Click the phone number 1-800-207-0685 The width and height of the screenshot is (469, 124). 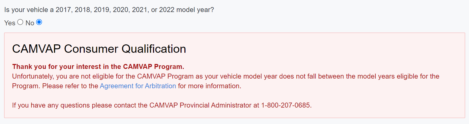pyautogui.click(x=286, y=105)
